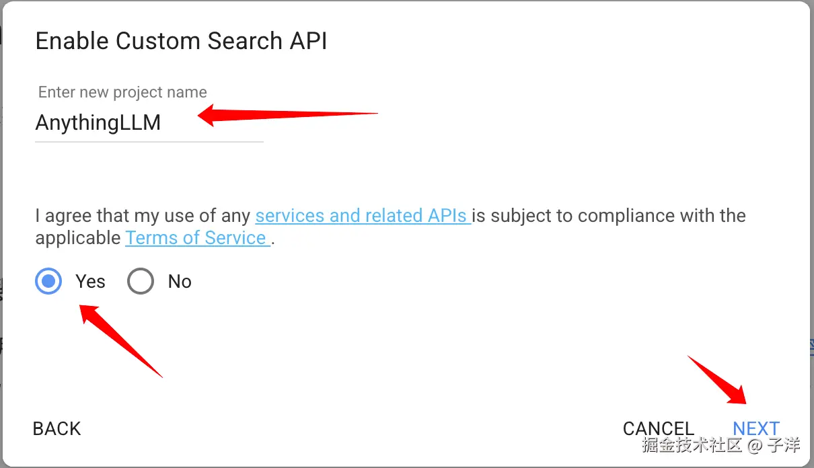Image resolution: width=814 pixels, height=468 pixels.
Task: Decline terms by choosing "No"
Action: 141,281
